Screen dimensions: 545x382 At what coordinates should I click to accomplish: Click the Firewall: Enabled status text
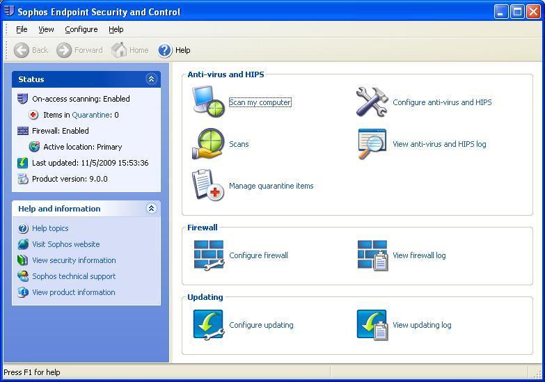coord(61,131)
